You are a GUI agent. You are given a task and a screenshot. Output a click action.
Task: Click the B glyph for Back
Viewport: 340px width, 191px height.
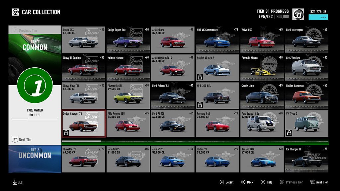tap(243, 182)
